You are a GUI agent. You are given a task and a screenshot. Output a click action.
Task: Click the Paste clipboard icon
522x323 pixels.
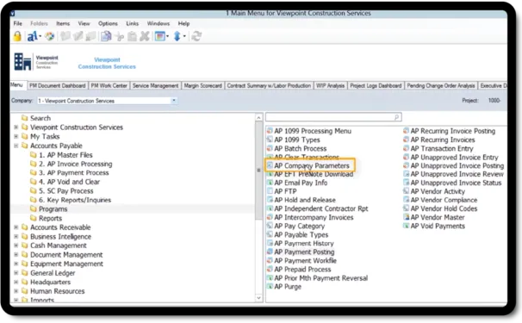click(132, 36)
